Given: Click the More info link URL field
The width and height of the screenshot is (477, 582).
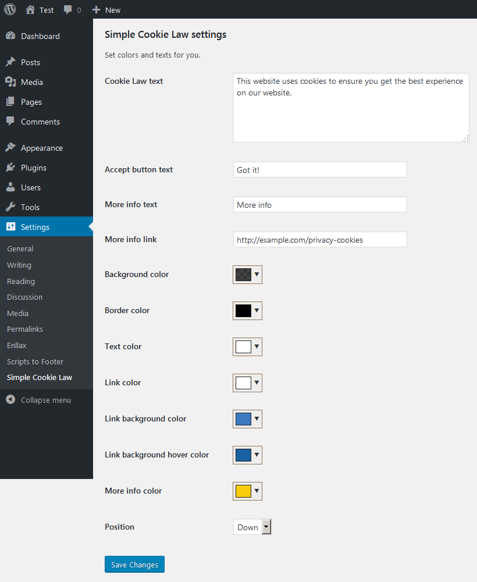Looking at the screenshot, I should point(320,239).
